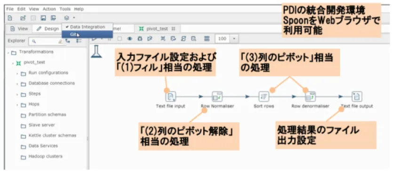Image resolution: width=393 pixels, height=171 pixels.
Task: Select pivot_test in the Explorer tree
Action: coord(34,63)
